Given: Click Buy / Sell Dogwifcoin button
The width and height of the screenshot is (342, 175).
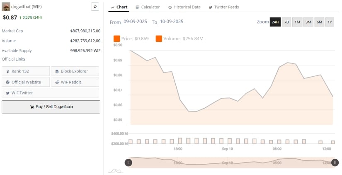Looking at the screenshot, I should pyautogui.click(x=51, y=107).
